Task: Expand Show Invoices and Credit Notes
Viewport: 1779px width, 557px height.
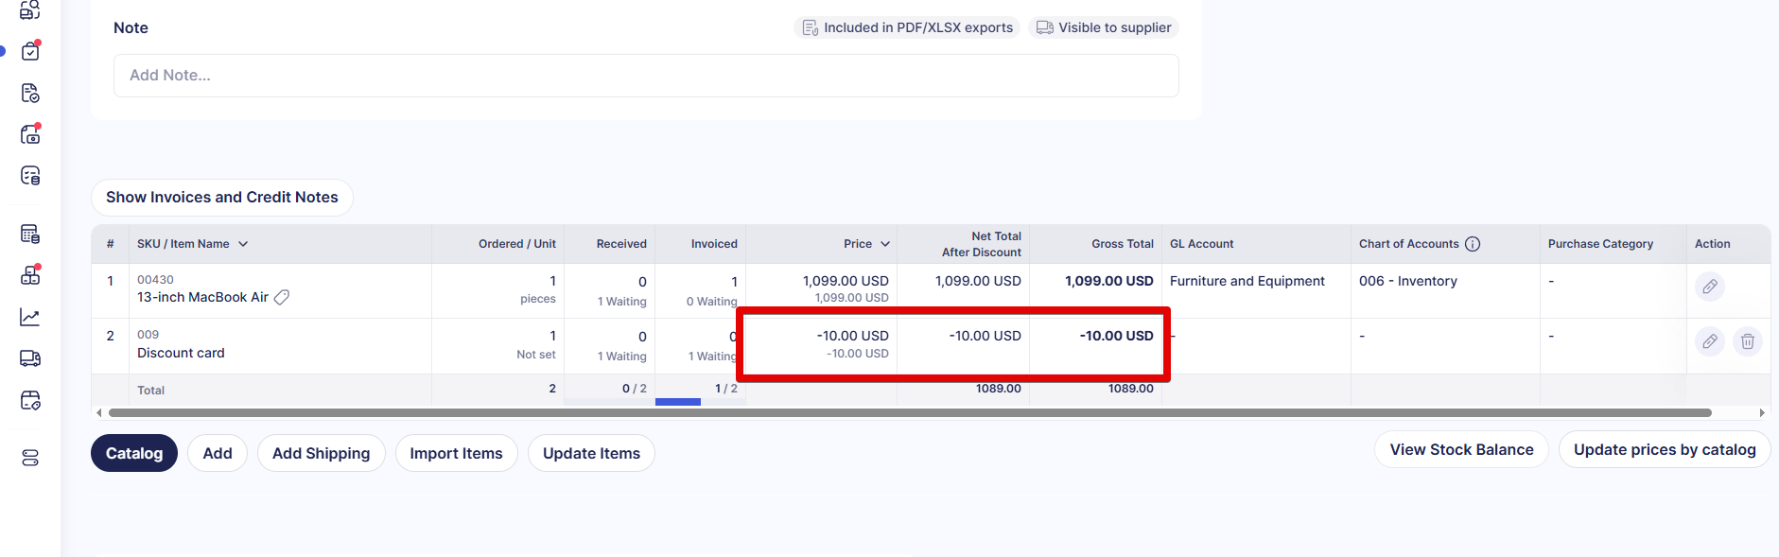Action: 222,198
